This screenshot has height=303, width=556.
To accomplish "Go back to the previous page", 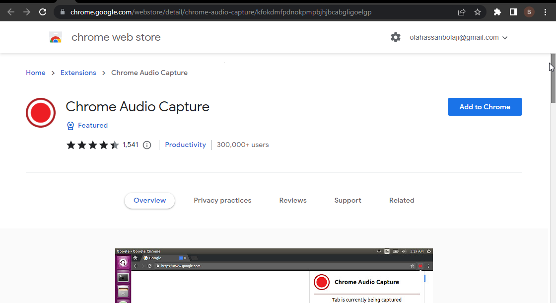I will (x=11, y=12).
